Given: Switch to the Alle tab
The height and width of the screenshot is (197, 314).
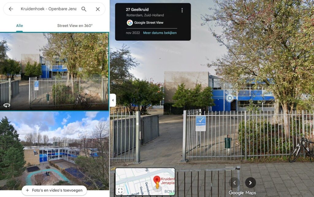Looking at the screenshot, I should tap(19, 26).
